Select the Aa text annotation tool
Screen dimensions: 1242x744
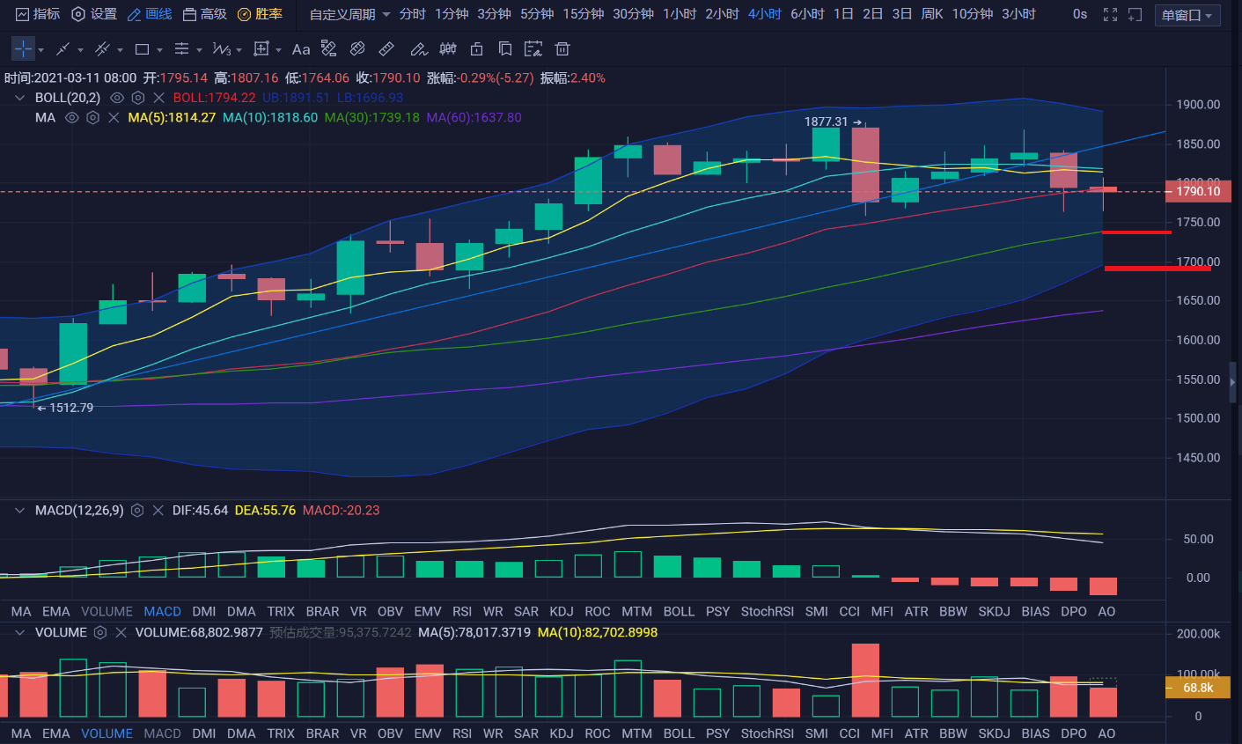click(301, 49)
